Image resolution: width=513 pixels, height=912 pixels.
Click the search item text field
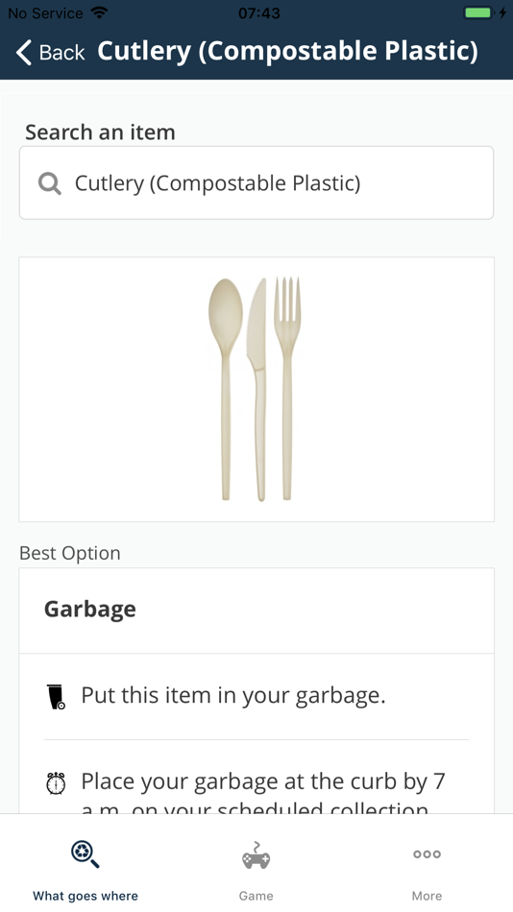[256, 182]
